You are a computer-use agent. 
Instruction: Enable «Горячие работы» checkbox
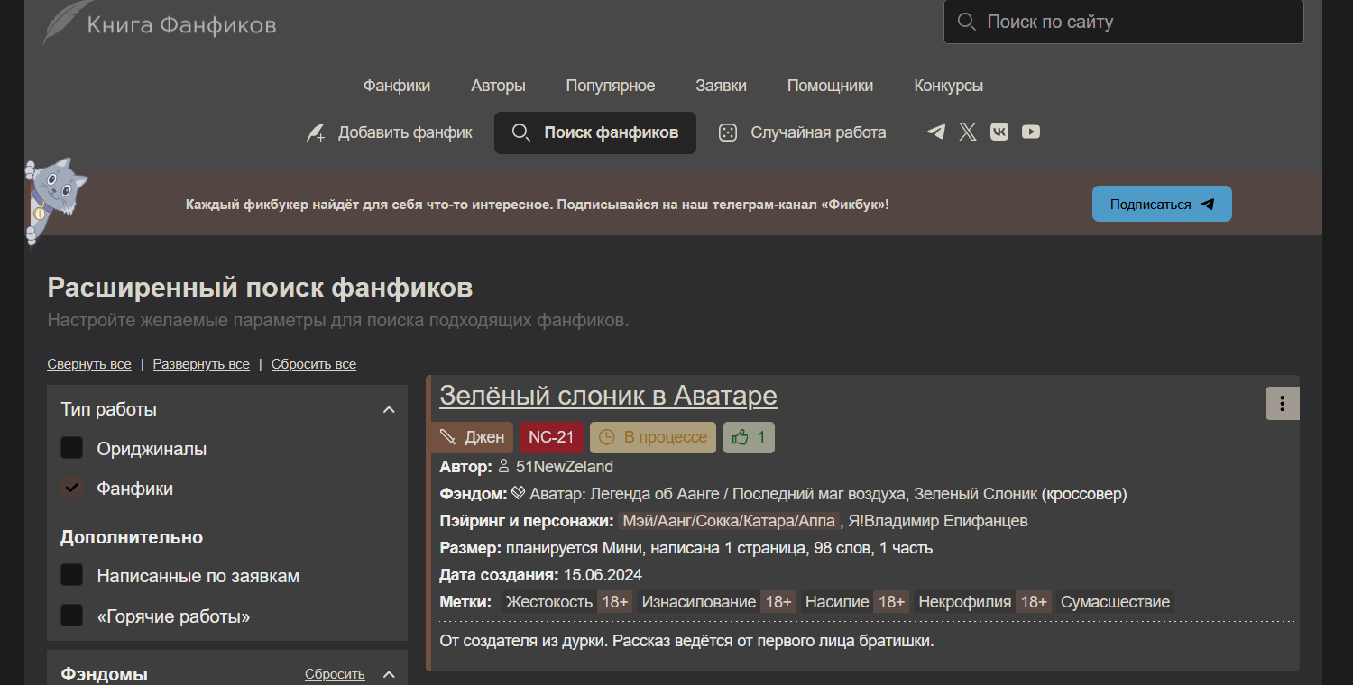(72, 616)
